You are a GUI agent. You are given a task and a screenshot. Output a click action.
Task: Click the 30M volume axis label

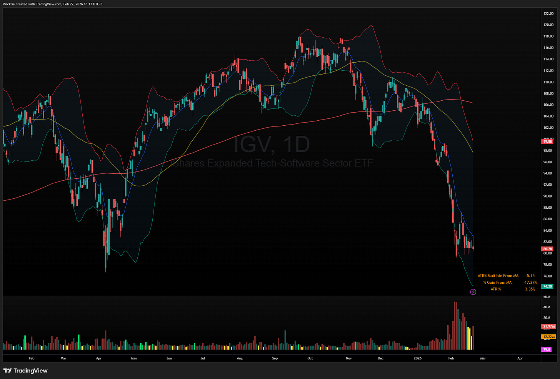(547, 318)
